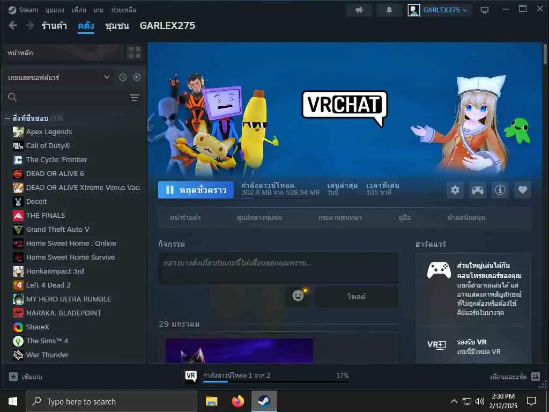The width and height of the screenshot is (549, 412).
Task: Open the มุมมอง (View) menu
Action: 55,10
